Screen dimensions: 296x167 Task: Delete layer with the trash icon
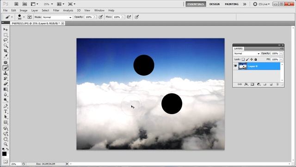point(277,84)
